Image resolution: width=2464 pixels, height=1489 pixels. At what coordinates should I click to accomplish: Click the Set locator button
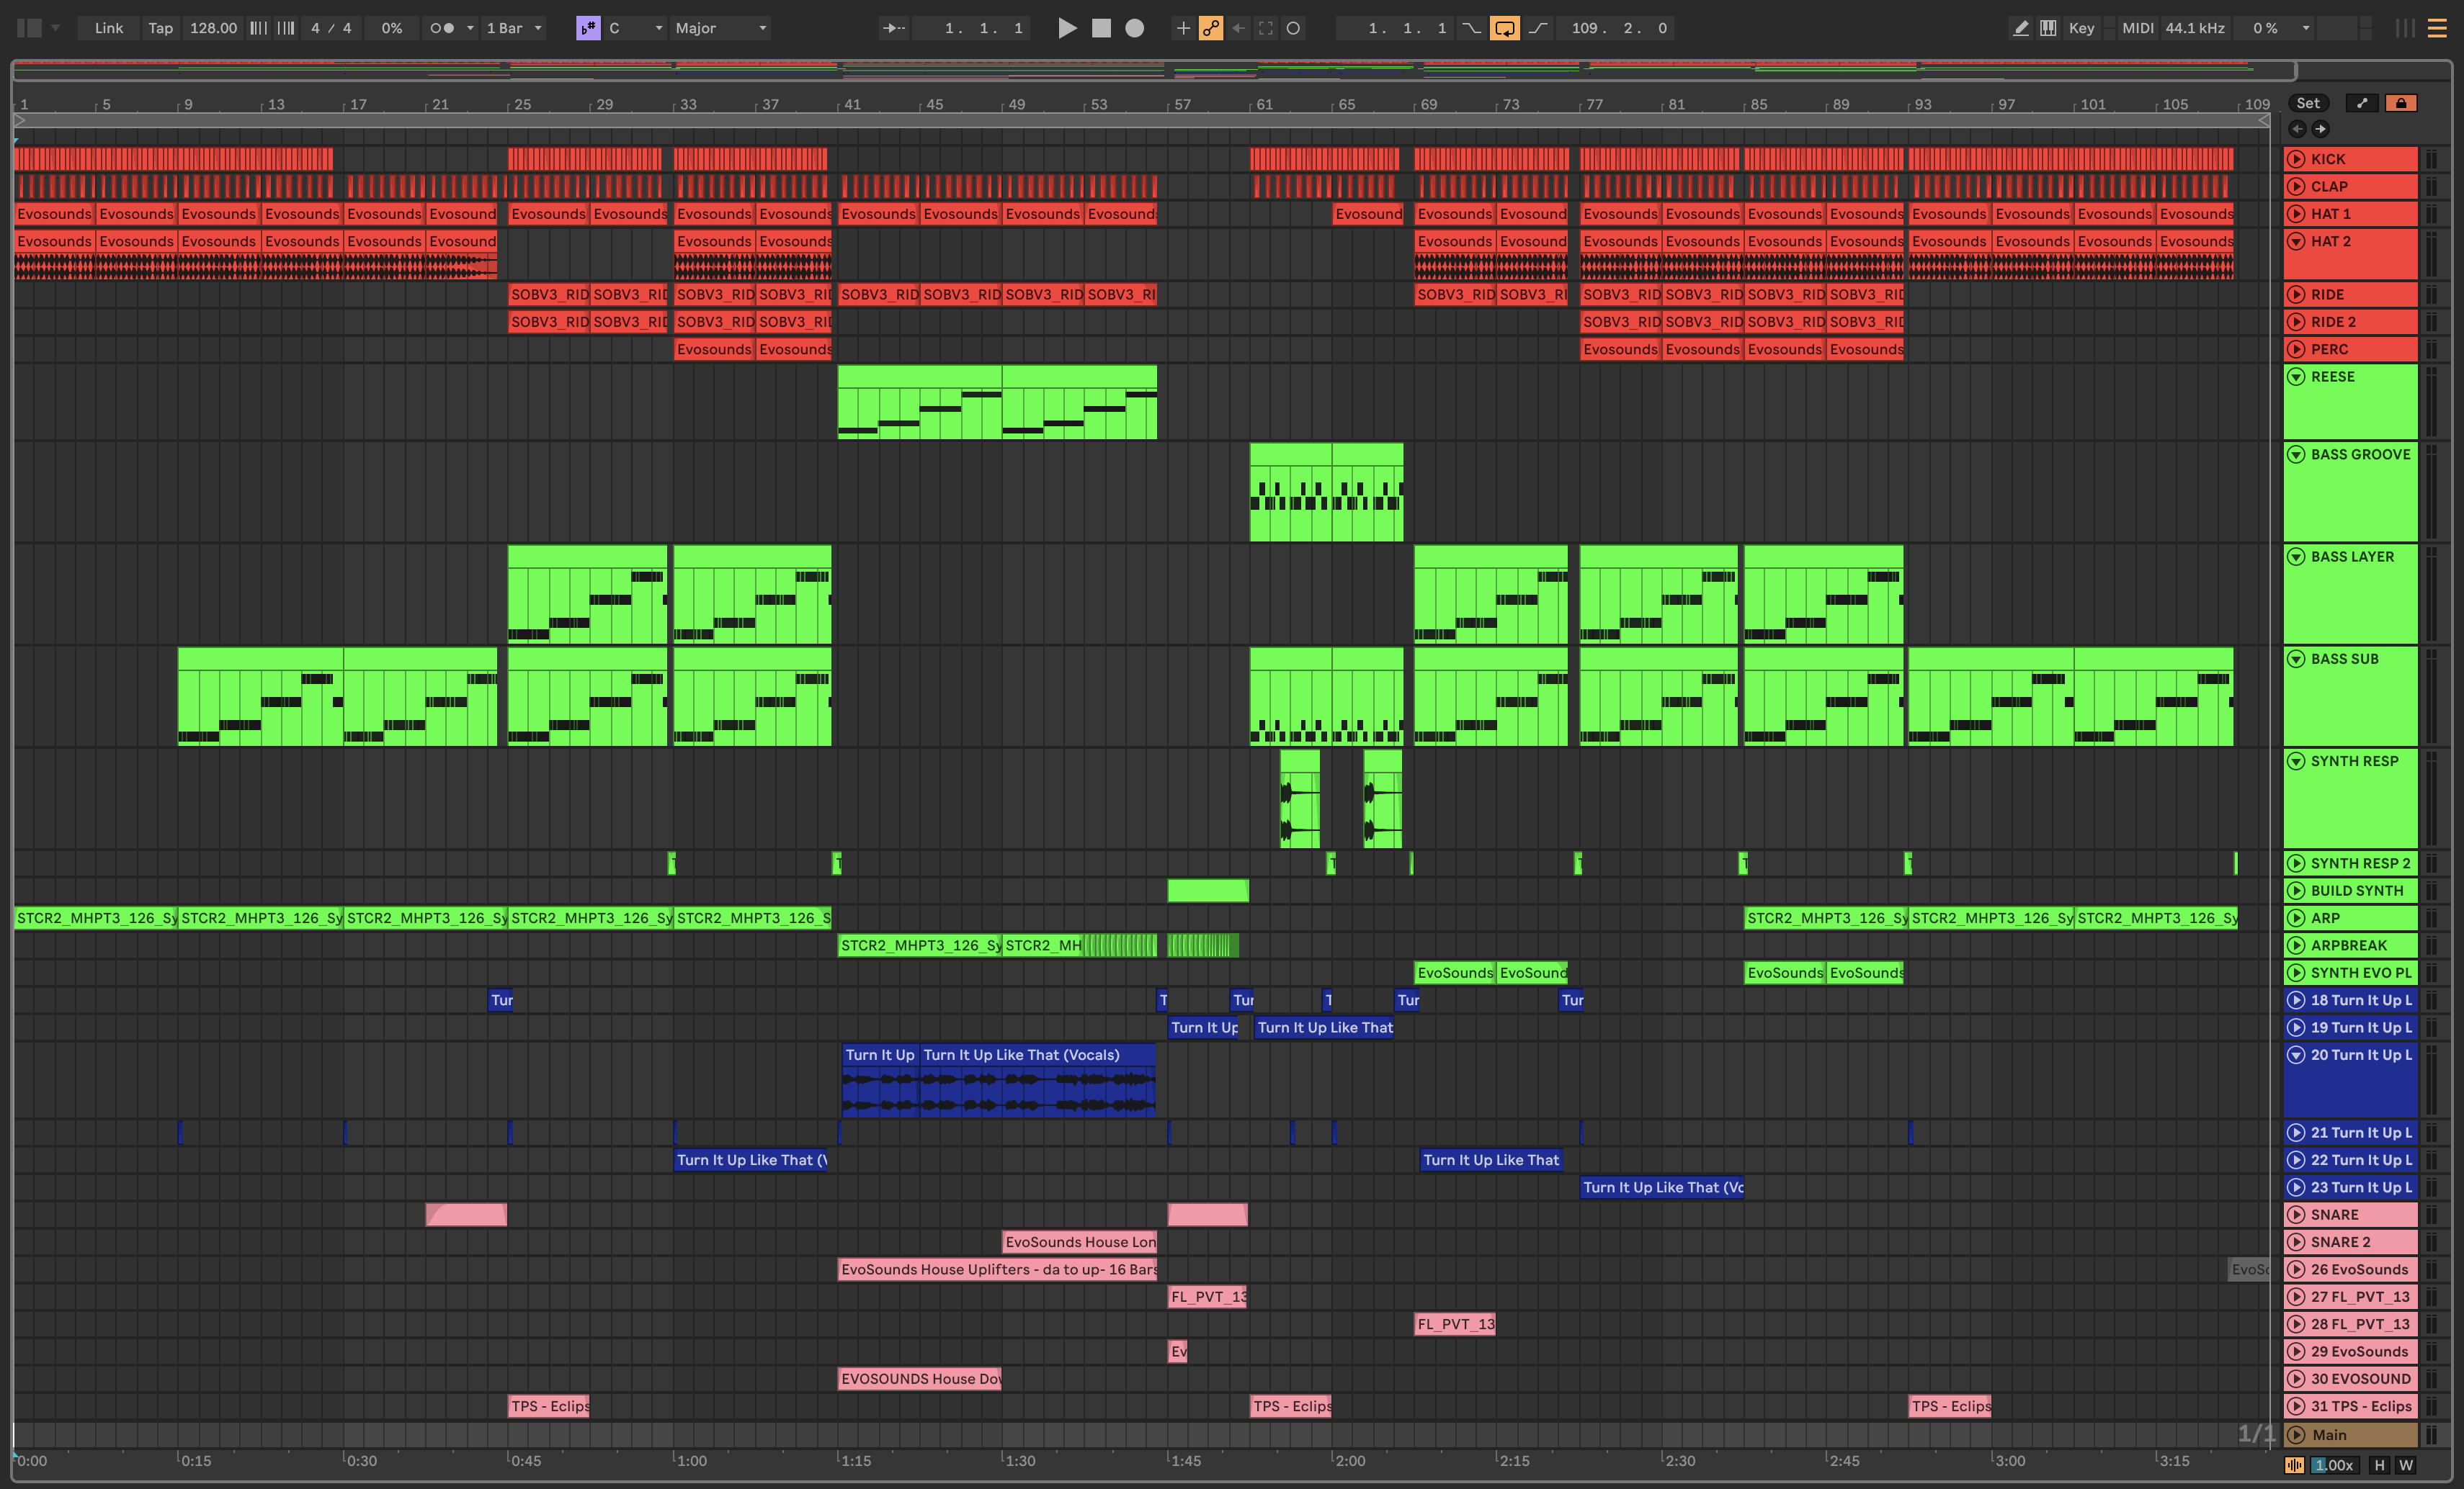tap(2307, 103)
